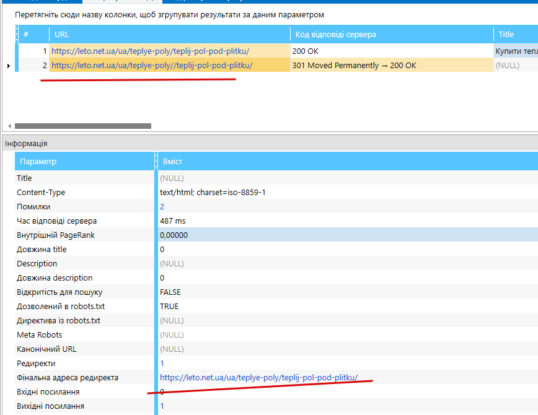Viewport: 538px width, 415px height.
Task: Sort by Код відповіді сервера column header
Action: [392, 34]
